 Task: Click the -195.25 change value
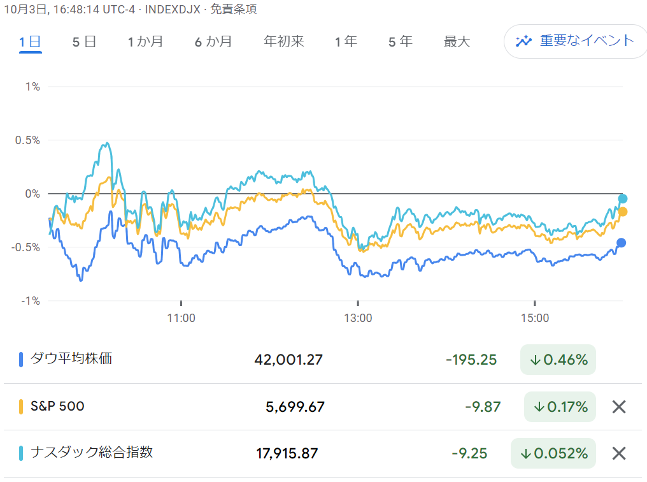[x=471, y=360]
